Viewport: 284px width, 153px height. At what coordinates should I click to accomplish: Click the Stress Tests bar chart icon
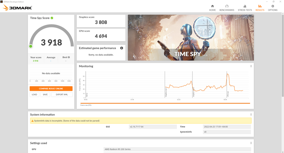coord(245,6)
